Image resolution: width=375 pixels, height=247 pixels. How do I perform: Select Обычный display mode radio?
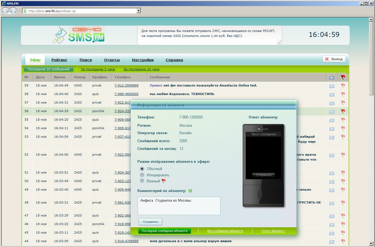tap(142, 169)
